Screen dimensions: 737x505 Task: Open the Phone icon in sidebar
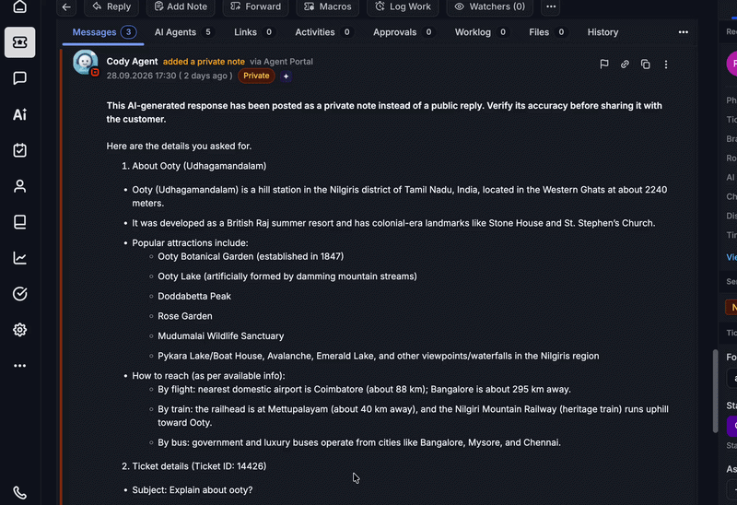(x=19, y=493)
